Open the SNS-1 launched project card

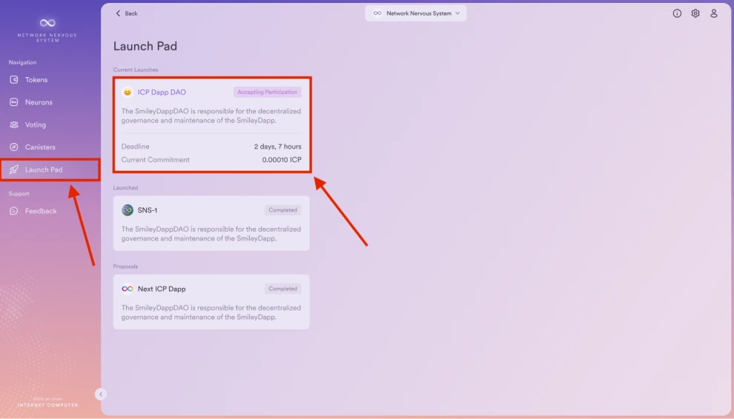[x=211, y=224]
